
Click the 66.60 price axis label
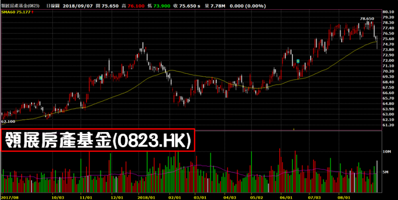(388, 93)
